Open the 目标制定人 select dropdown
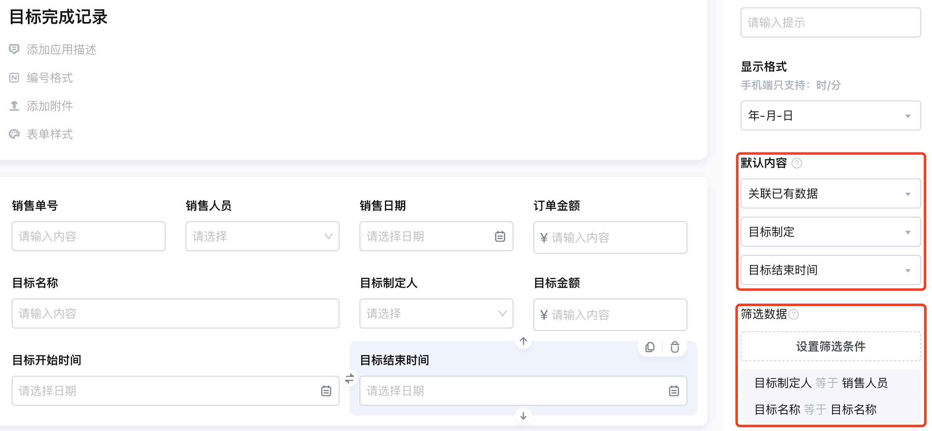 pos(436,313)
